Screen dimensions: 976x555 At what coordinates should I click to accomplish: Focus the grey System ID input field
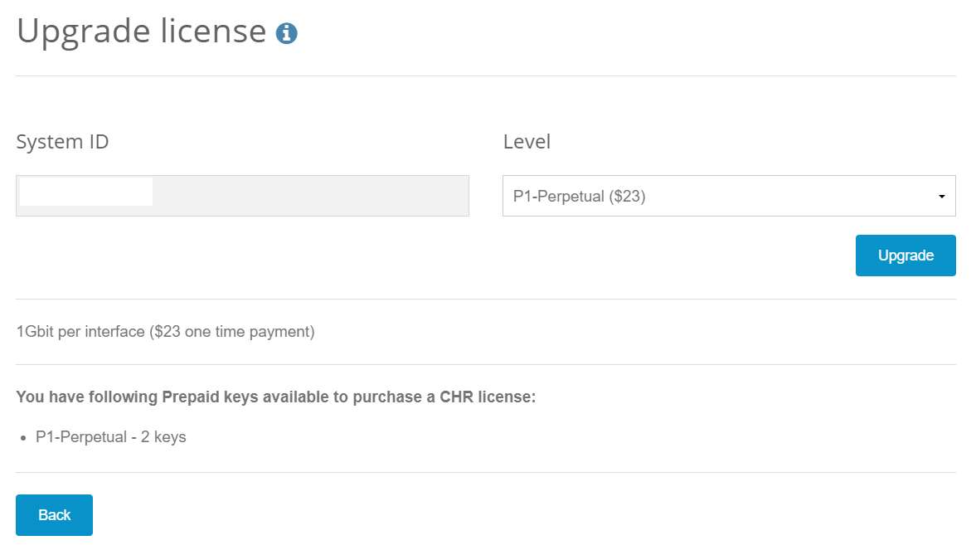[x=243, y=197]
